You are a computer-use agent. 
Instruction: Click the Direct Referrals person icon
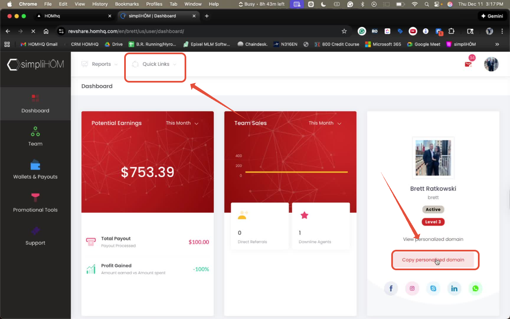(242, 215)
